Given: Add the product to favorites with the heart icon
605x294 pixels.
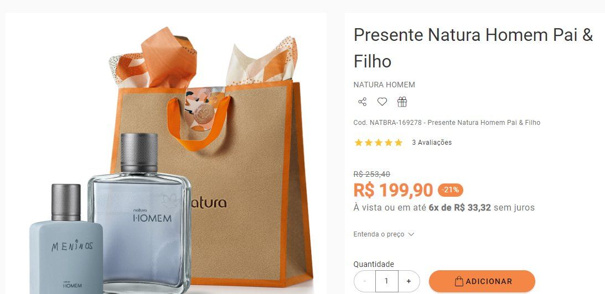Looking at the screenshot, I should click(382, 102).
